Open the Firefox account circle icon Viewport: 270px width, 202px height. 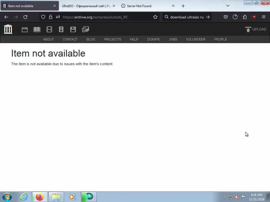pyautogui.click(x=235, y=17)
